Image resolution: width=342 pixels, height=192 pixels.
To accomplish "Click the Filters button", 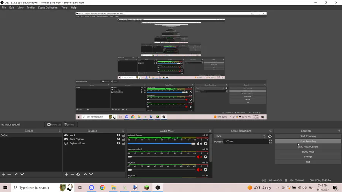I will point(70,124).
